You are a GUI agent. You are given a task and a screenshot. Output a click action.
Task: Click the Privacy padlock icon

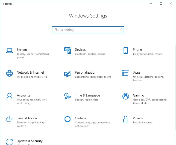click(x=126, y=119)
